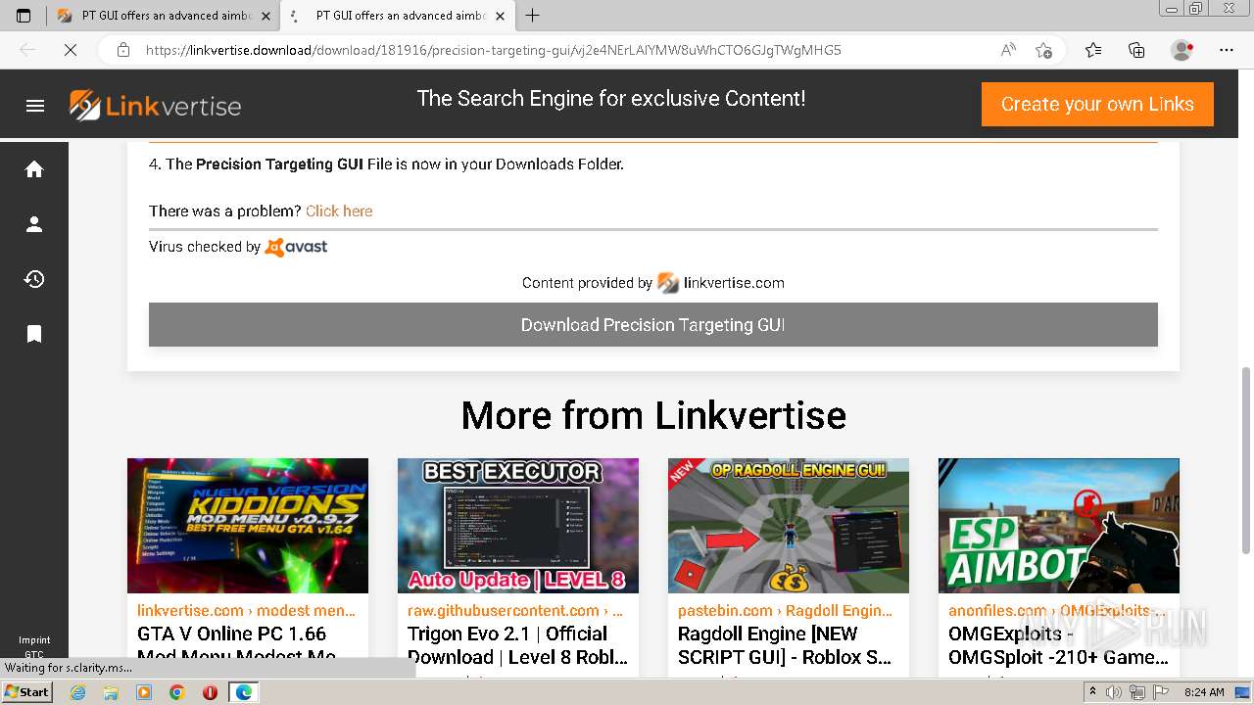Click the volume icon in system tray

(x=1115, y=692)
